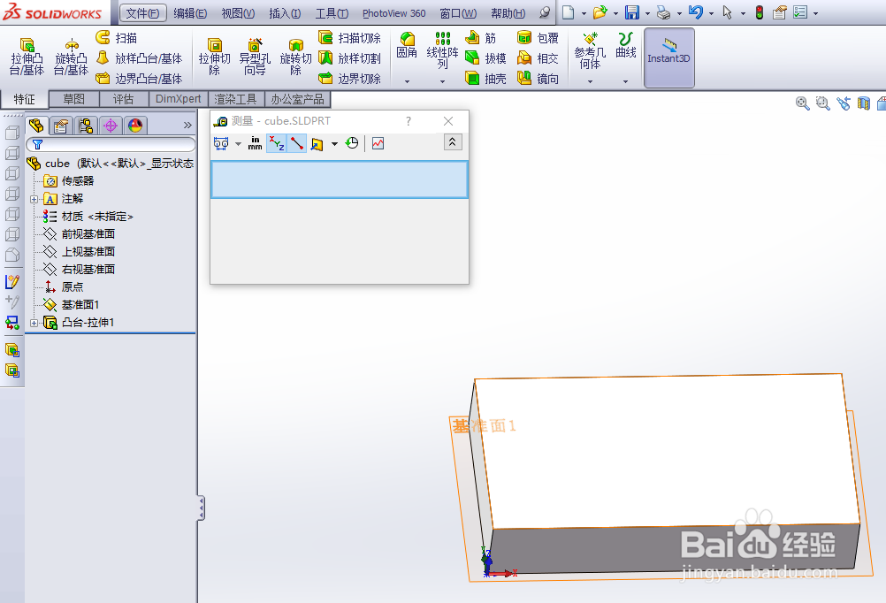Viewport: 886px width, 603px height.
Task: Select the 包覆 wrap tool
Action: pos(538,38)
